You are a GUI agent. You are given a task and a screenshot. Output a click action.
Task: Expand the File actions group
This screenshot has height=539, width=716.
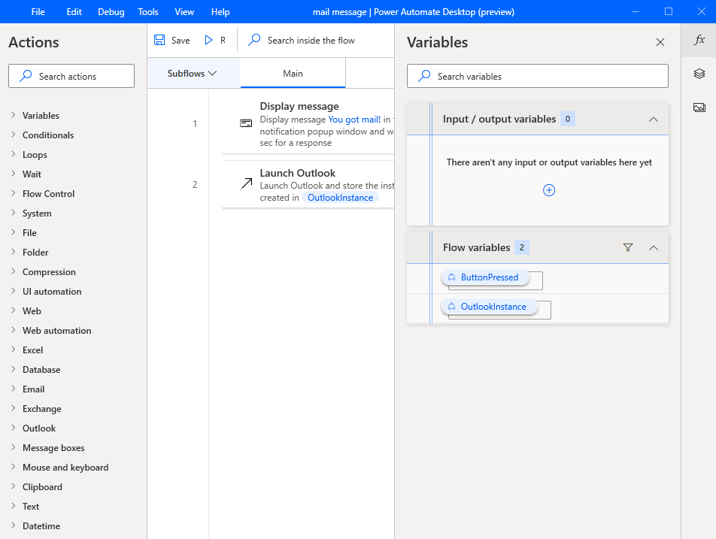point(14,232)
